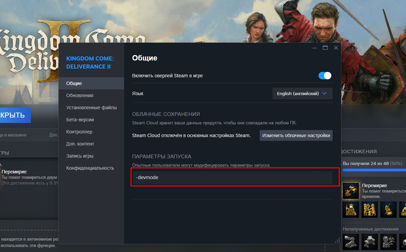Open the gold kneeling swordsman achievement
The height and width of the screenshot is (252, 406).
pyautogui.click(x=389, y=210)
